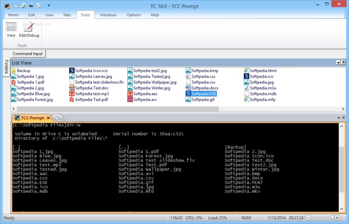Click the console scroll down arrow
Screen dimensions: 349x224
342,209
